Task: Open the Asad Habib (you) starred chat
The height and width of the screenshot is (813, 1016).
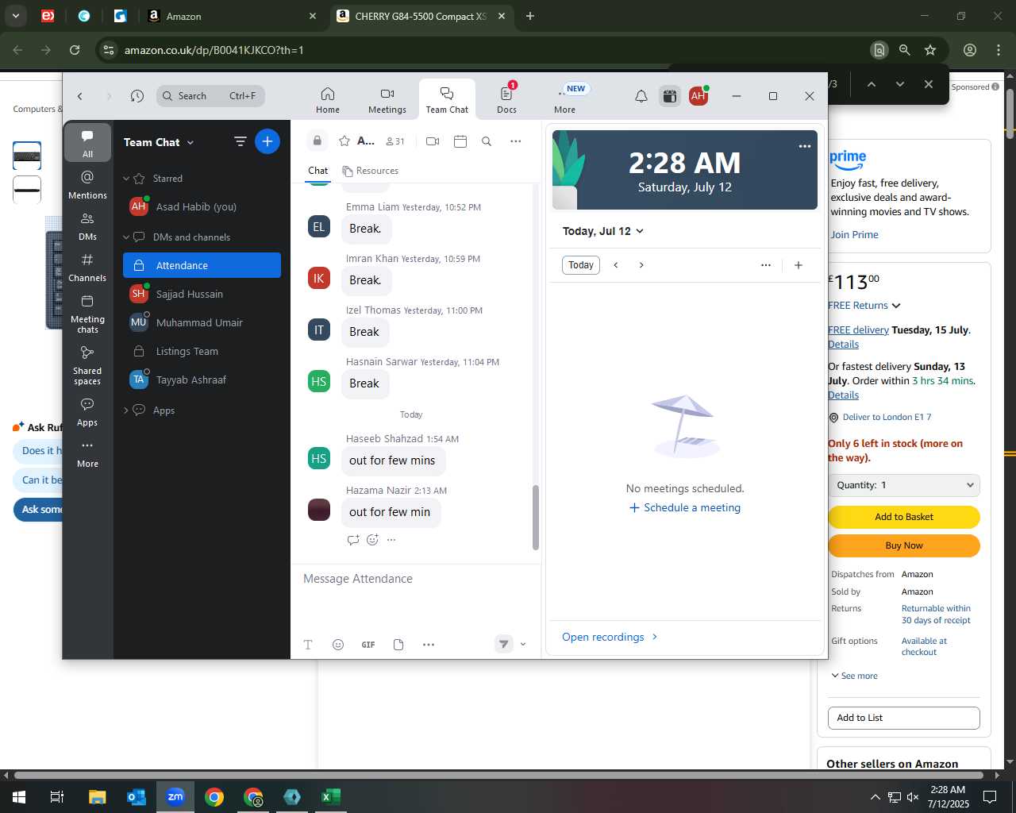Action: [x=202, y=206]
